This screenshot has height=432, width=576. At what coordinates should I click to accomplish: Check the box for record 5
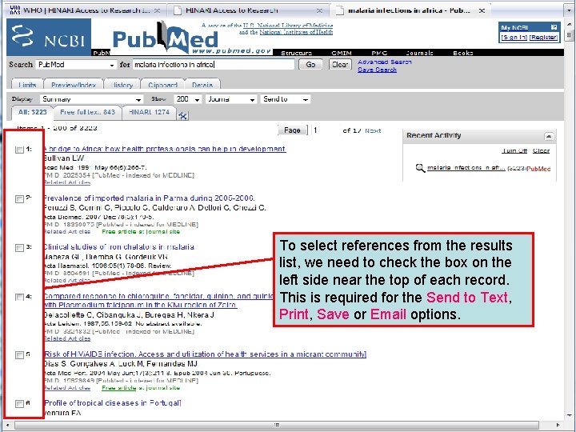[x=19, y=355]
